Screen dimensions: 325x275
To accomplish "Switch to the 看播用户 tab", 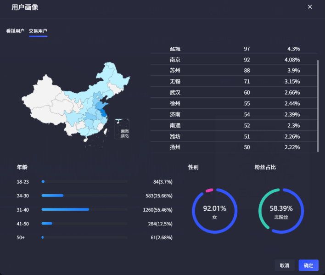I will tap(15, 31).
